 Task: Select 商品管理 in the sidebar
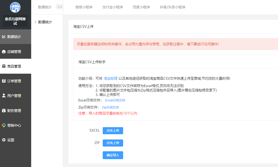(x=16, y=66)
